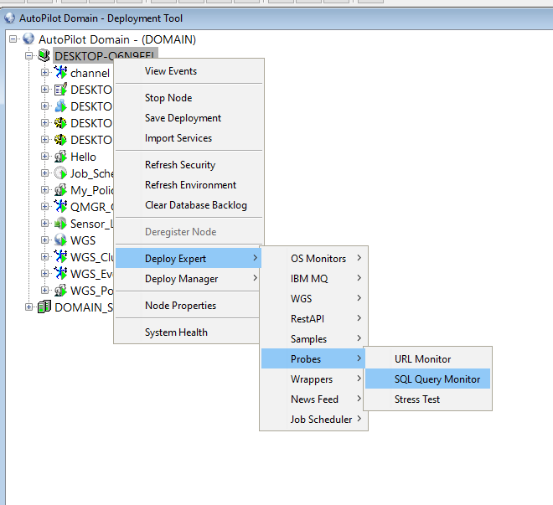Click the Job_Scheduler clock icon
553x505 pixels.
coord(60,173)
